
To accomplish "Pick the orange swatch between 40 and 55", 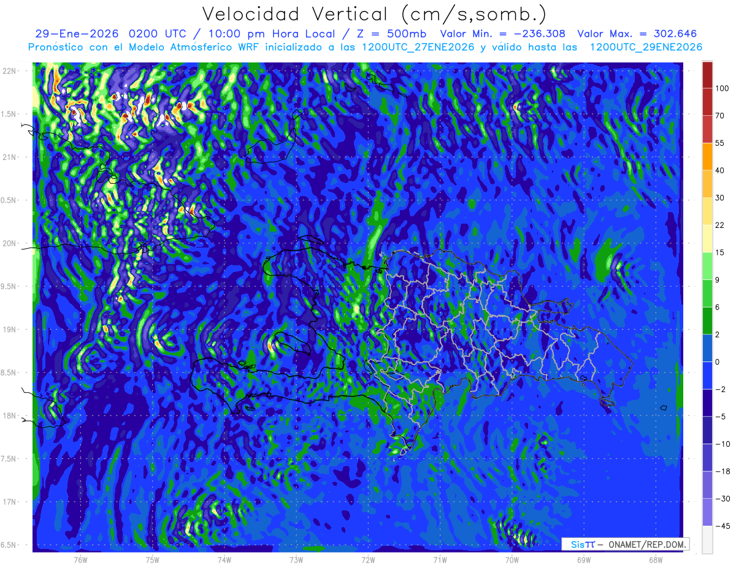I will click(707, 156).
